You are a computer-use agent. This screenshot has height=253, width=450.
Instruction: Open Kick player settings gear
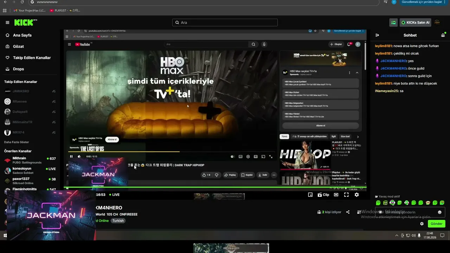point(357,195)
